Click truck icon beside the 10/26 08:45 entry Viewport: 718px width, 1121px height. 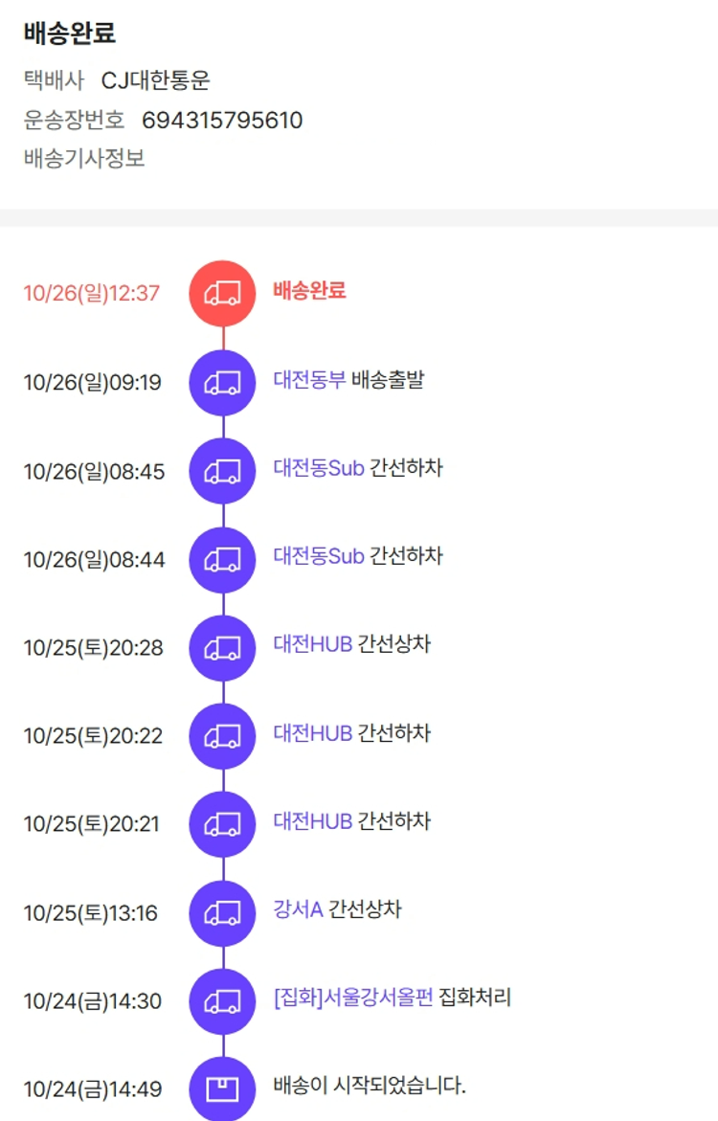223,471
